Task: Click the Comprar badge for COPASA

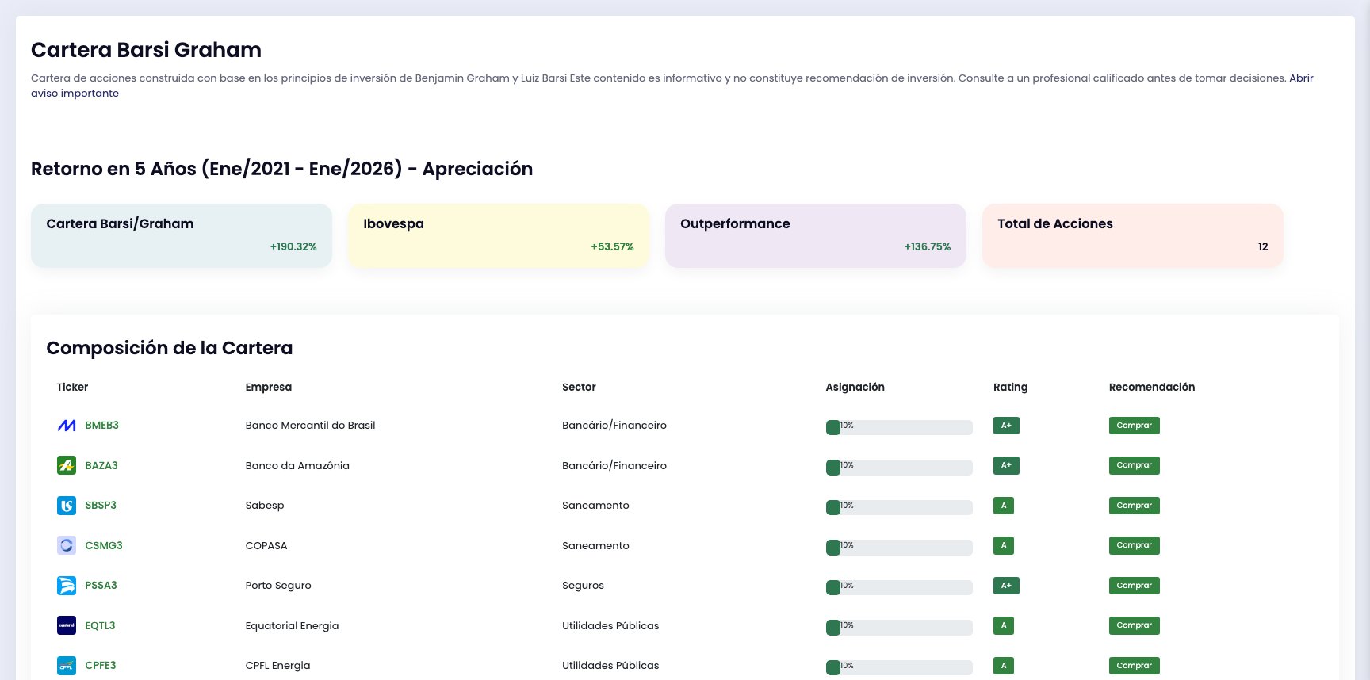Action: click(1134, 545)
